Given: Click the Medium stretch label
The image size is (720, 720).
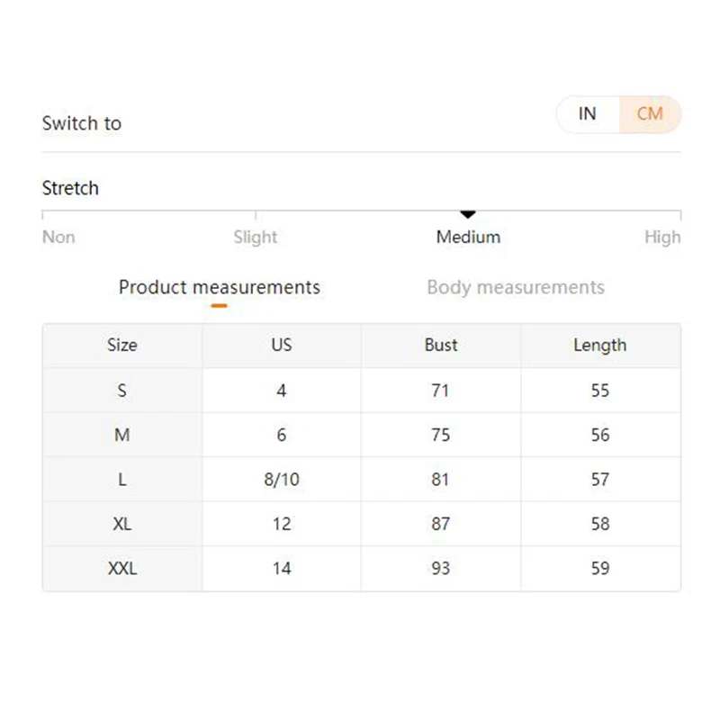Looking at the screenshot, I should coord(468,238).
